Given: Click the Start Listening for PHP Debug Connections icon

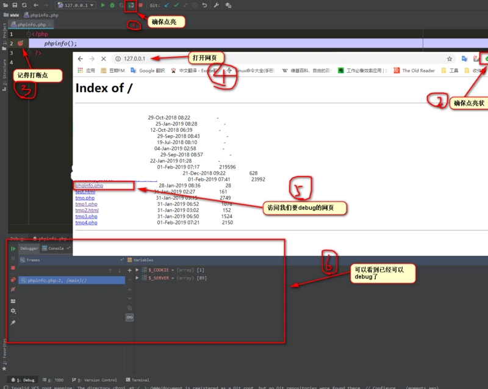Looking at the screenshot, I should (131, 5).
